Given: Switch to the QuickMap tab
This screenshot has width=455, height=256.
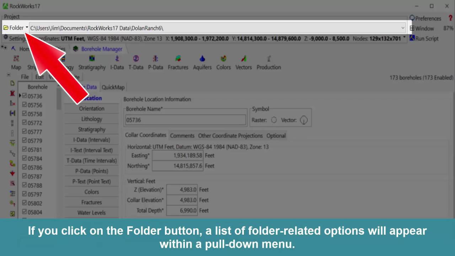Looking at the screenshot, I should pyautogui.click(x=113, y=87).
